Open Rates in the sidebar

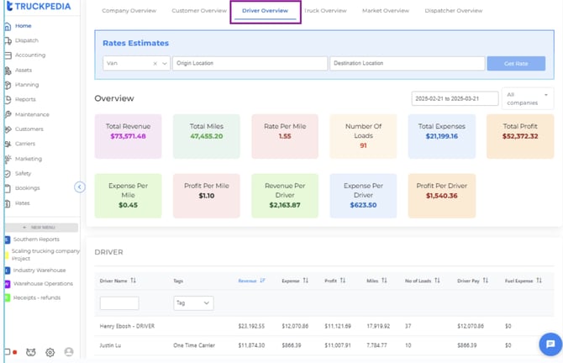pyautogui.click(x=22, y=203)
